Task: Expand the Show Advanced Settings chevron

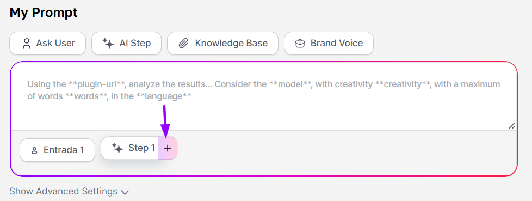Action: point(125,192)
